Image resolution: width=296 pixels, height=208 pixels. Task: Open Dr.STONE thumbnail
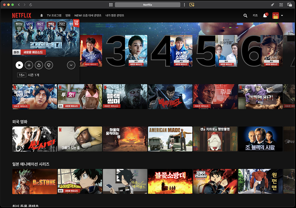(x=35, y=182)
